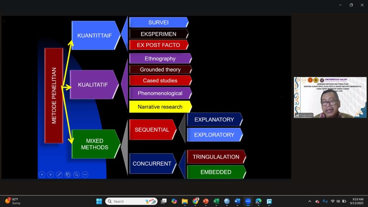Open the Wi-Fi network settings icon
Viewport: 368px width, 207px height.
[x=333, y=201]
